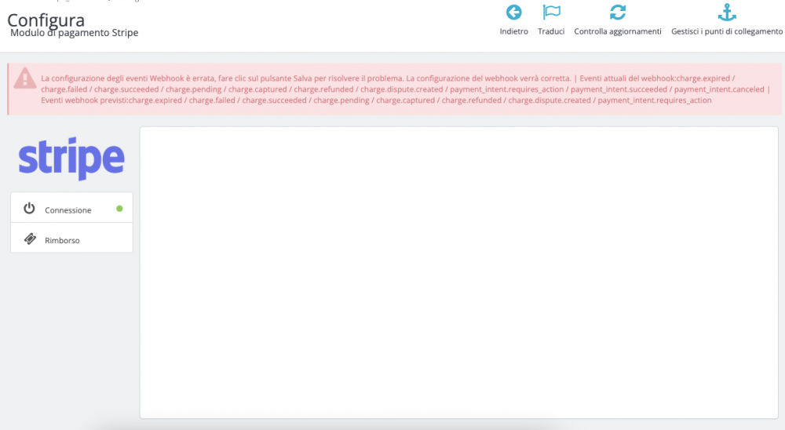785x430 pixels.
Task: Click the Traduci label
Action: 551,31
